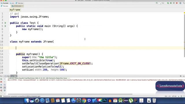
Task: Click the myFrame tooltip label above the editor
Action: (x=15, y=10)
